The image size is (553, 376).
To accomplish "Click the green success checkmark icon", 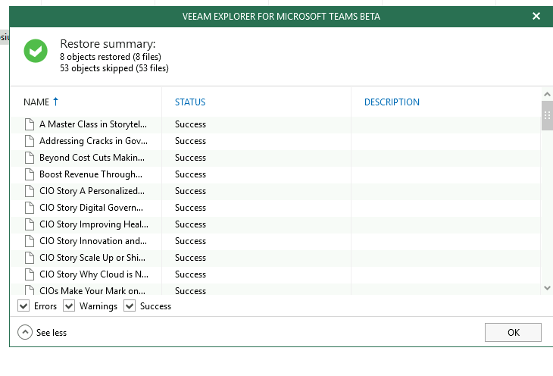I will (x=36, y=51).
